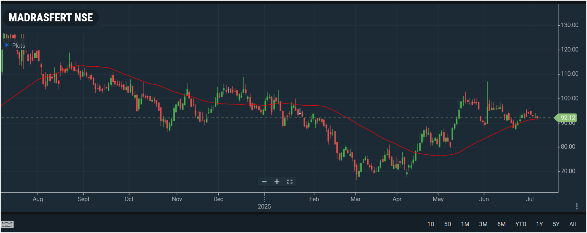Click the 80.00 price axis label

pos(568,147)
